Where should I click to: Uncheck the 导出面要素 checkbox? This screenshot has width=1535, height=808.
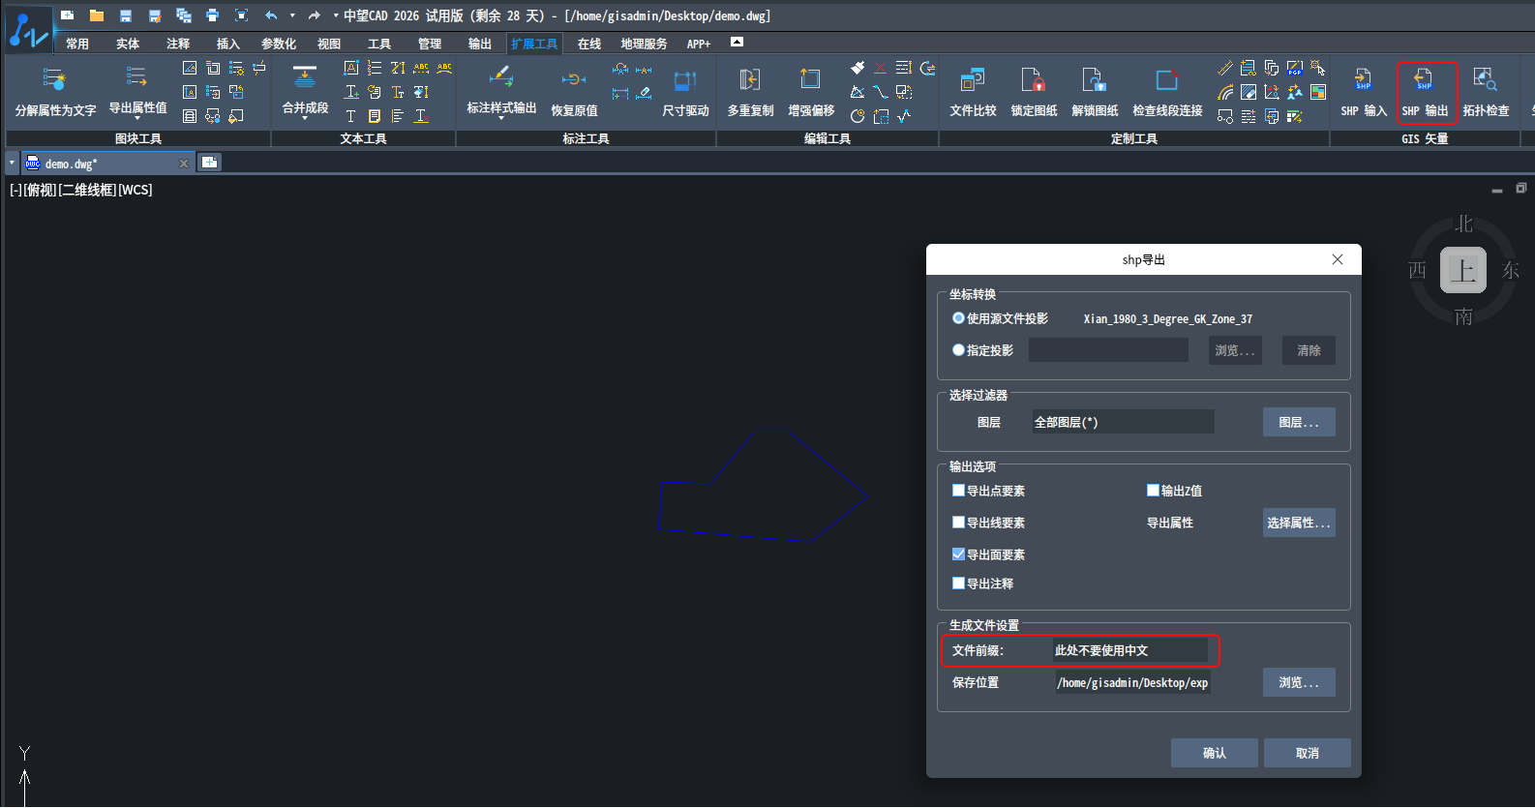pos(958,554)
